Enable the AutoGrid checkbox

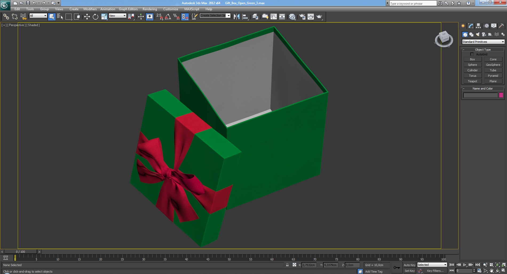click(x=472, y=54)
